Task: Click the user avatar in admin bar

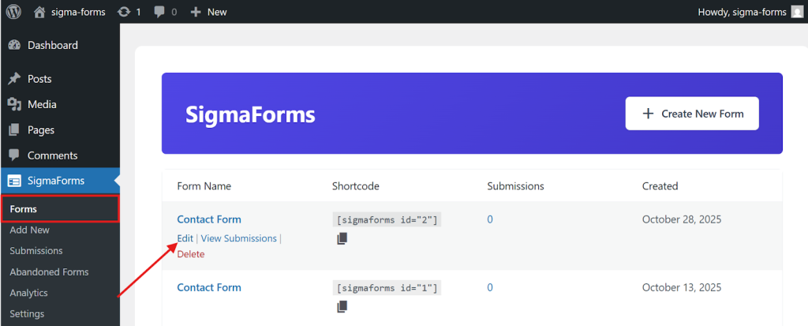Action: tap(797, 12)
